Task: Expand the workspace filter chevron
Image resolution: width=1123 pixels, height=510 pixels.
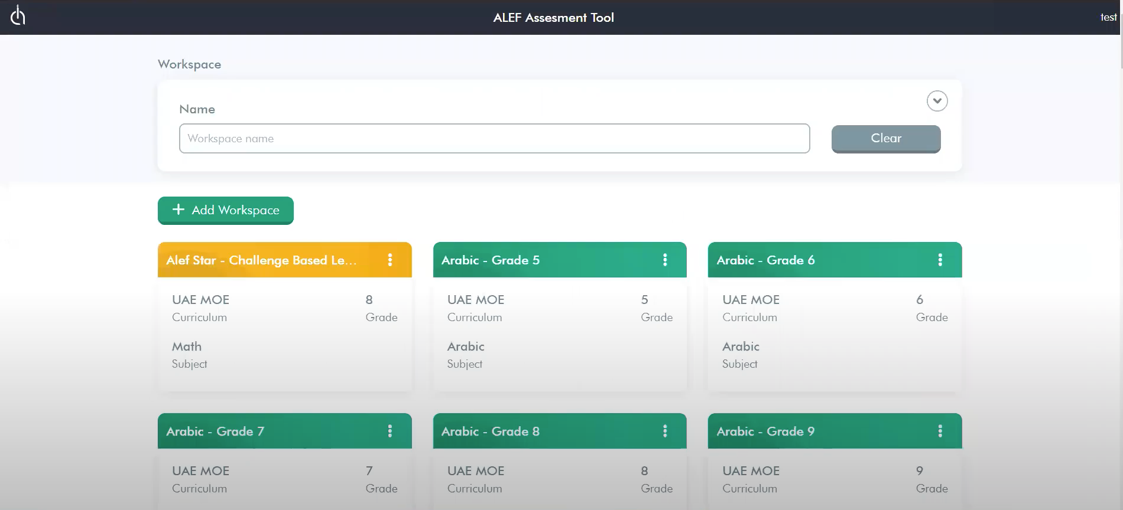Action: coord(937,101)
